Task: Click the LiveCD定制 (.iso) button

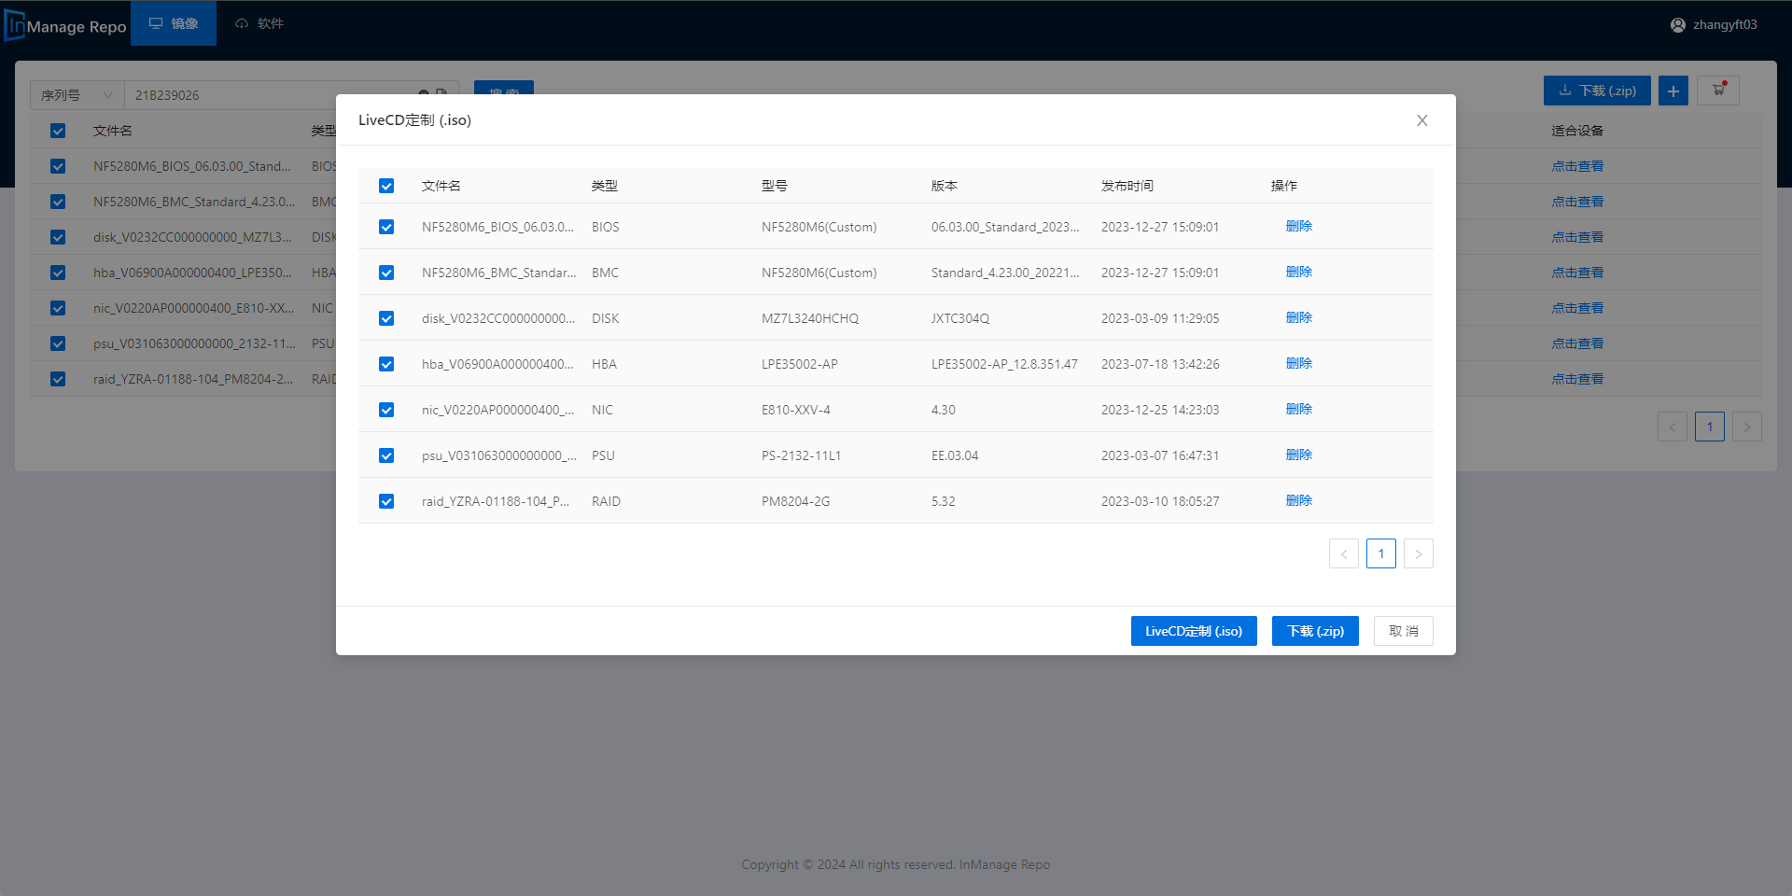Action: [1193, 631]
